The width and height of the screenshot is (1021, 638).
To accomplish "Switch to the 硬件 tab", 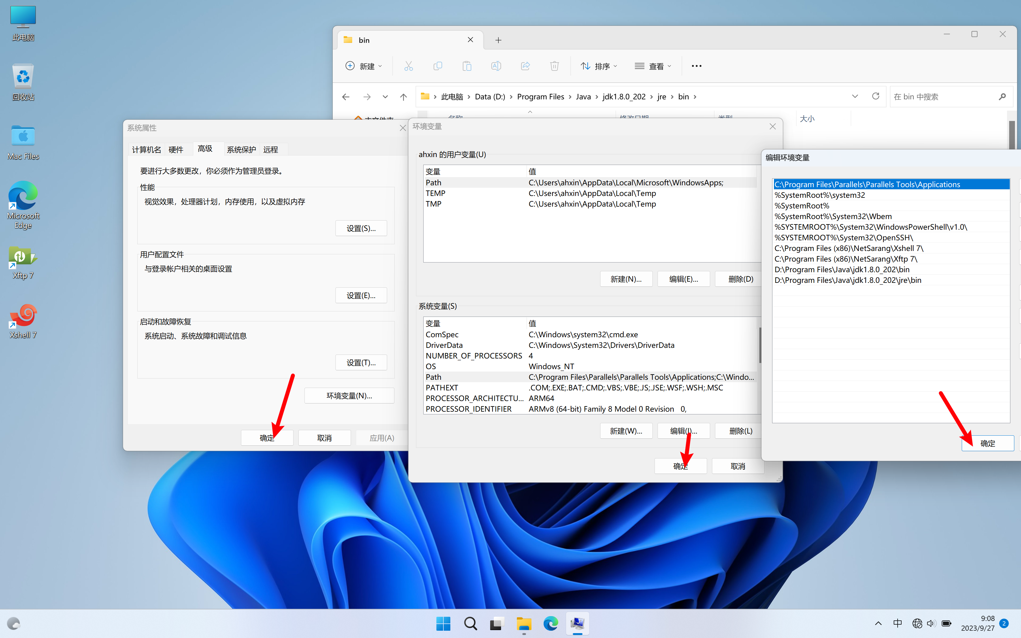I will click(x=176, y=149).
